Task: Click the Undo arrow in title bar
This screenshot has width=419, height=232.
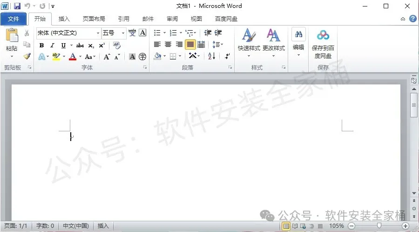Action: click(x=27, y=6)
